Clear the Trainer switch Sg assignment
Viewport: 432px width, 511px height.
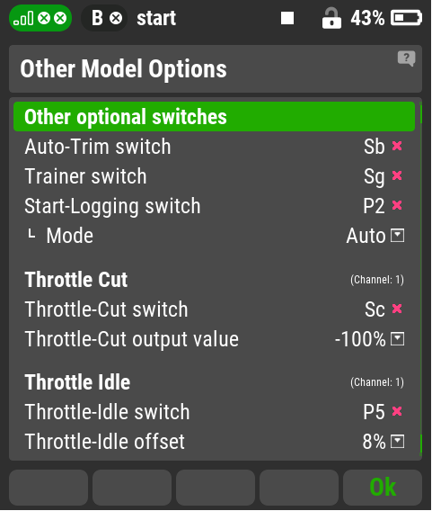click(397, 175)
